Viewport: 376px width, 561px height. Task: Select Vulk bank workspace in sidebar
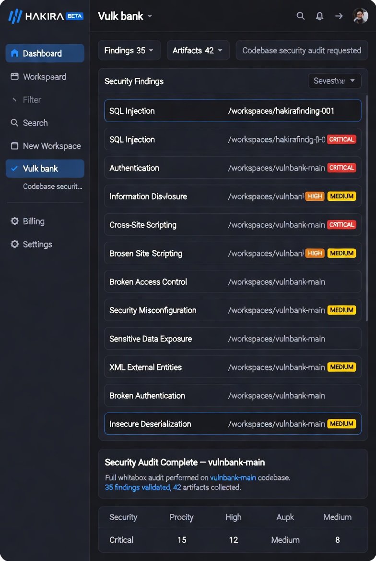45,169
